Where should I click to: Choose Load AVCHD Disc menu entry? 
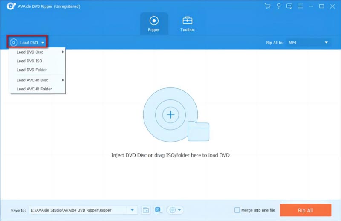(x=37, y=80)
